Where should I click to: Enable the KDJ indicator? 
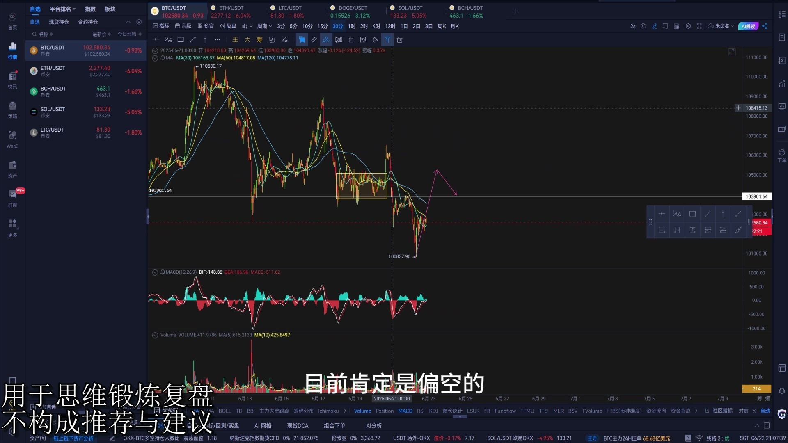point(433,411)
